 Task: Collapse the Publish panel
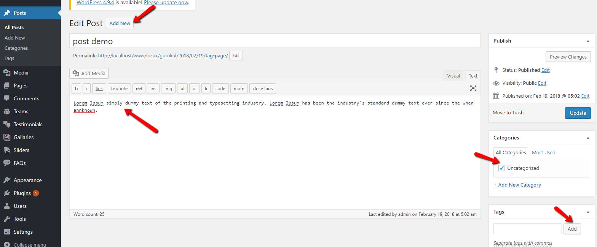click(588, 41)
